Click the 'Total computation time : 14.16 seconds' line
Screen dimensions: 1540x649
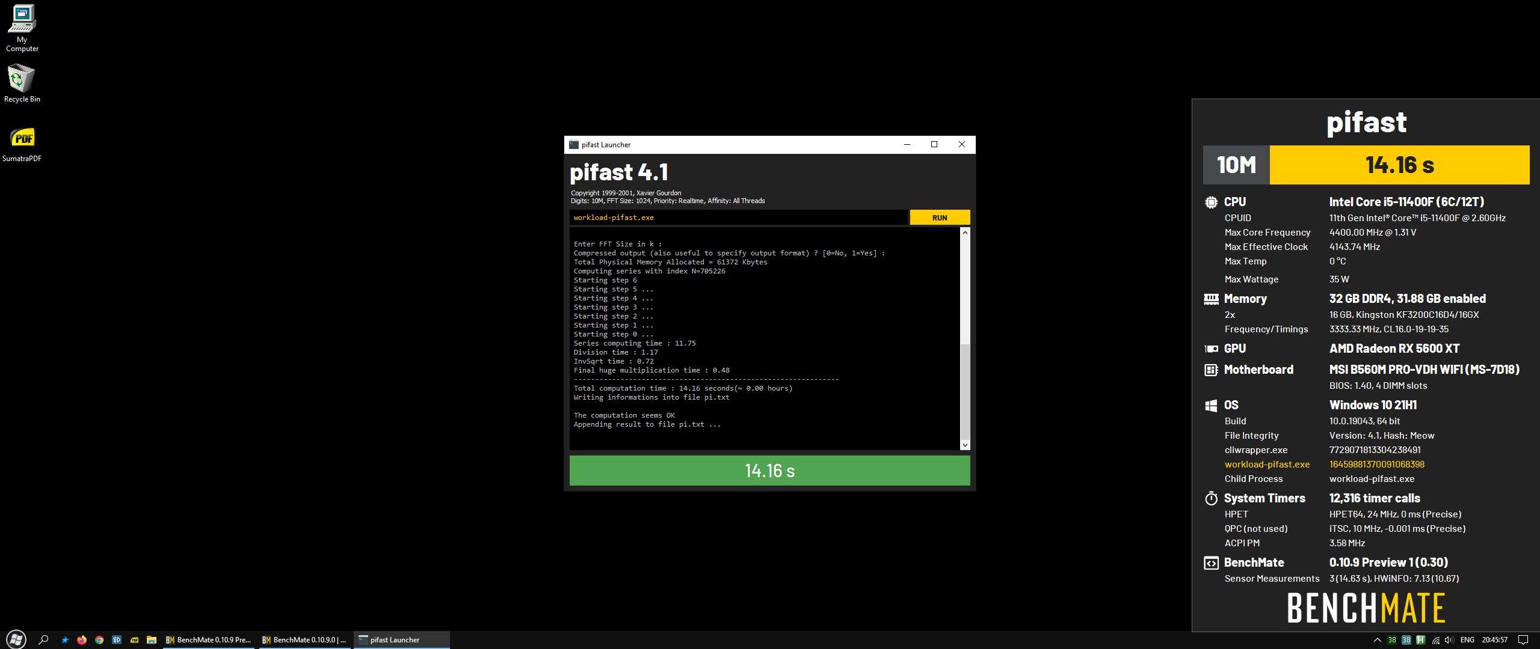[683, 388]
